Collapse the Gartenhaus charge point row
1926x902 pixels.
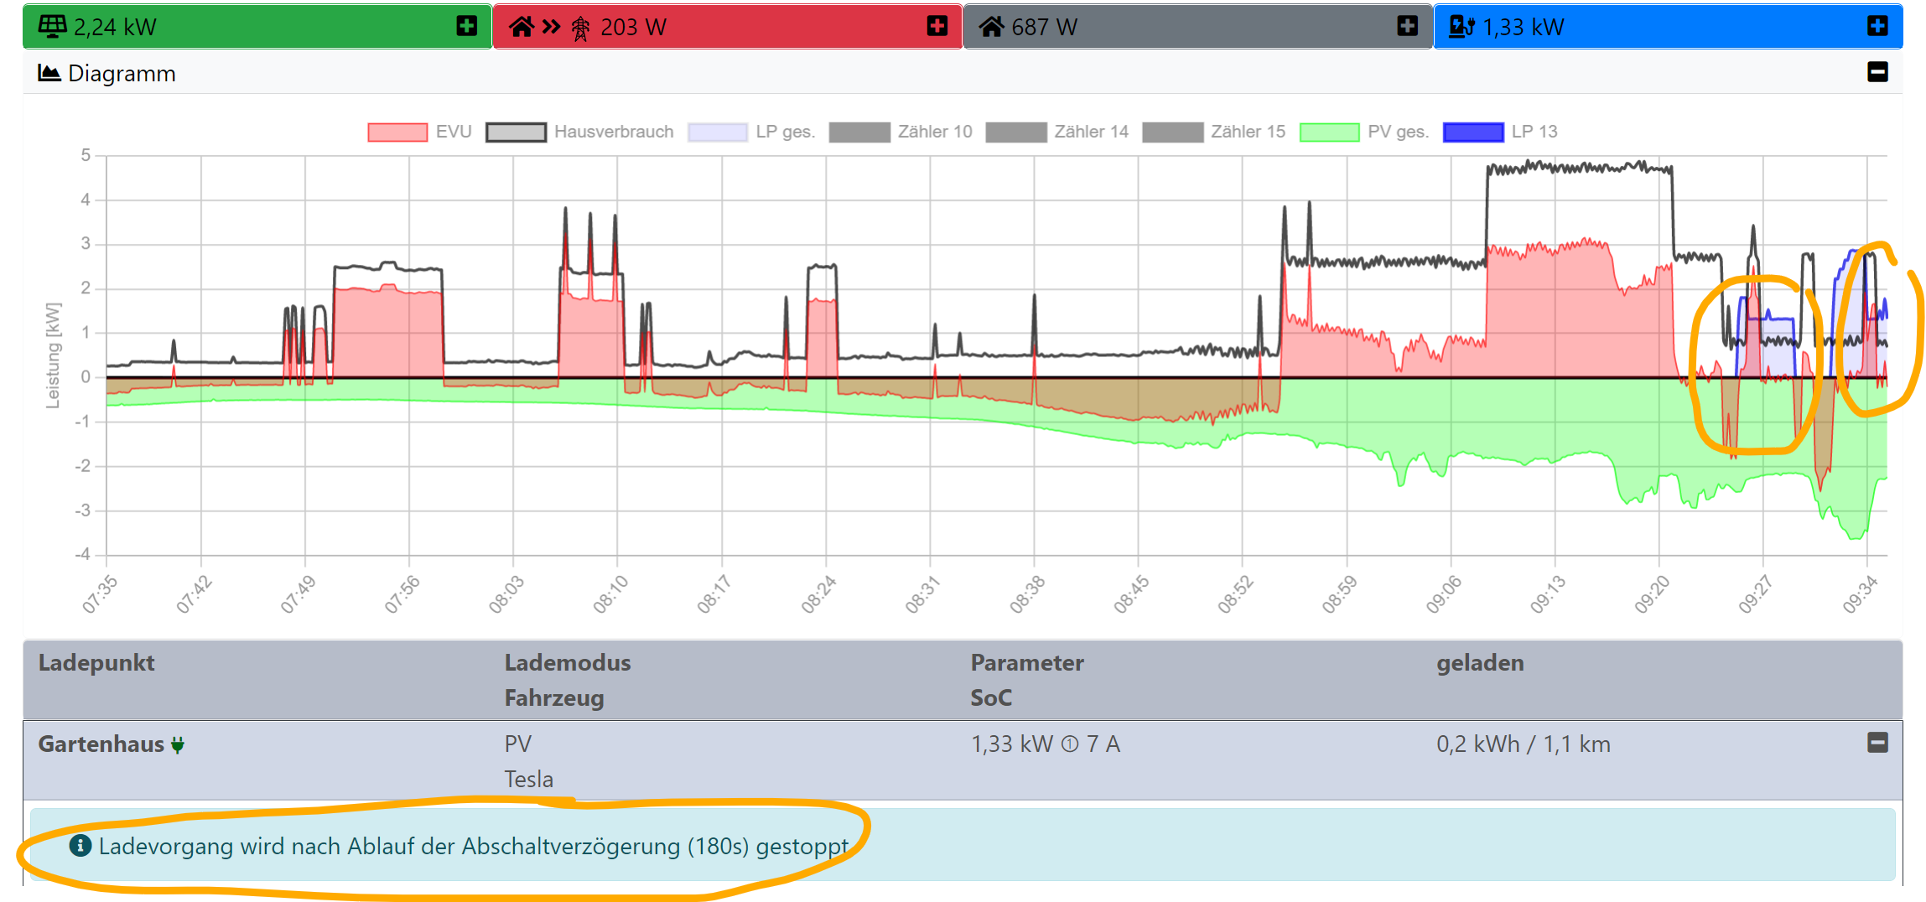[1878, 743]
